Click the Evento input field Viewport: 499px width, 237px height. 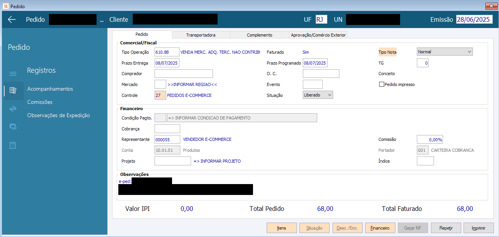[313, 84]
